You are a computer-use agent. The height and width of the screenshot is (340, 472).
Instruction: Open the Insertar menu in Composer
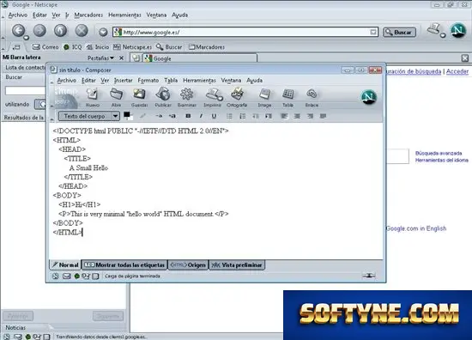pos(123,81)
